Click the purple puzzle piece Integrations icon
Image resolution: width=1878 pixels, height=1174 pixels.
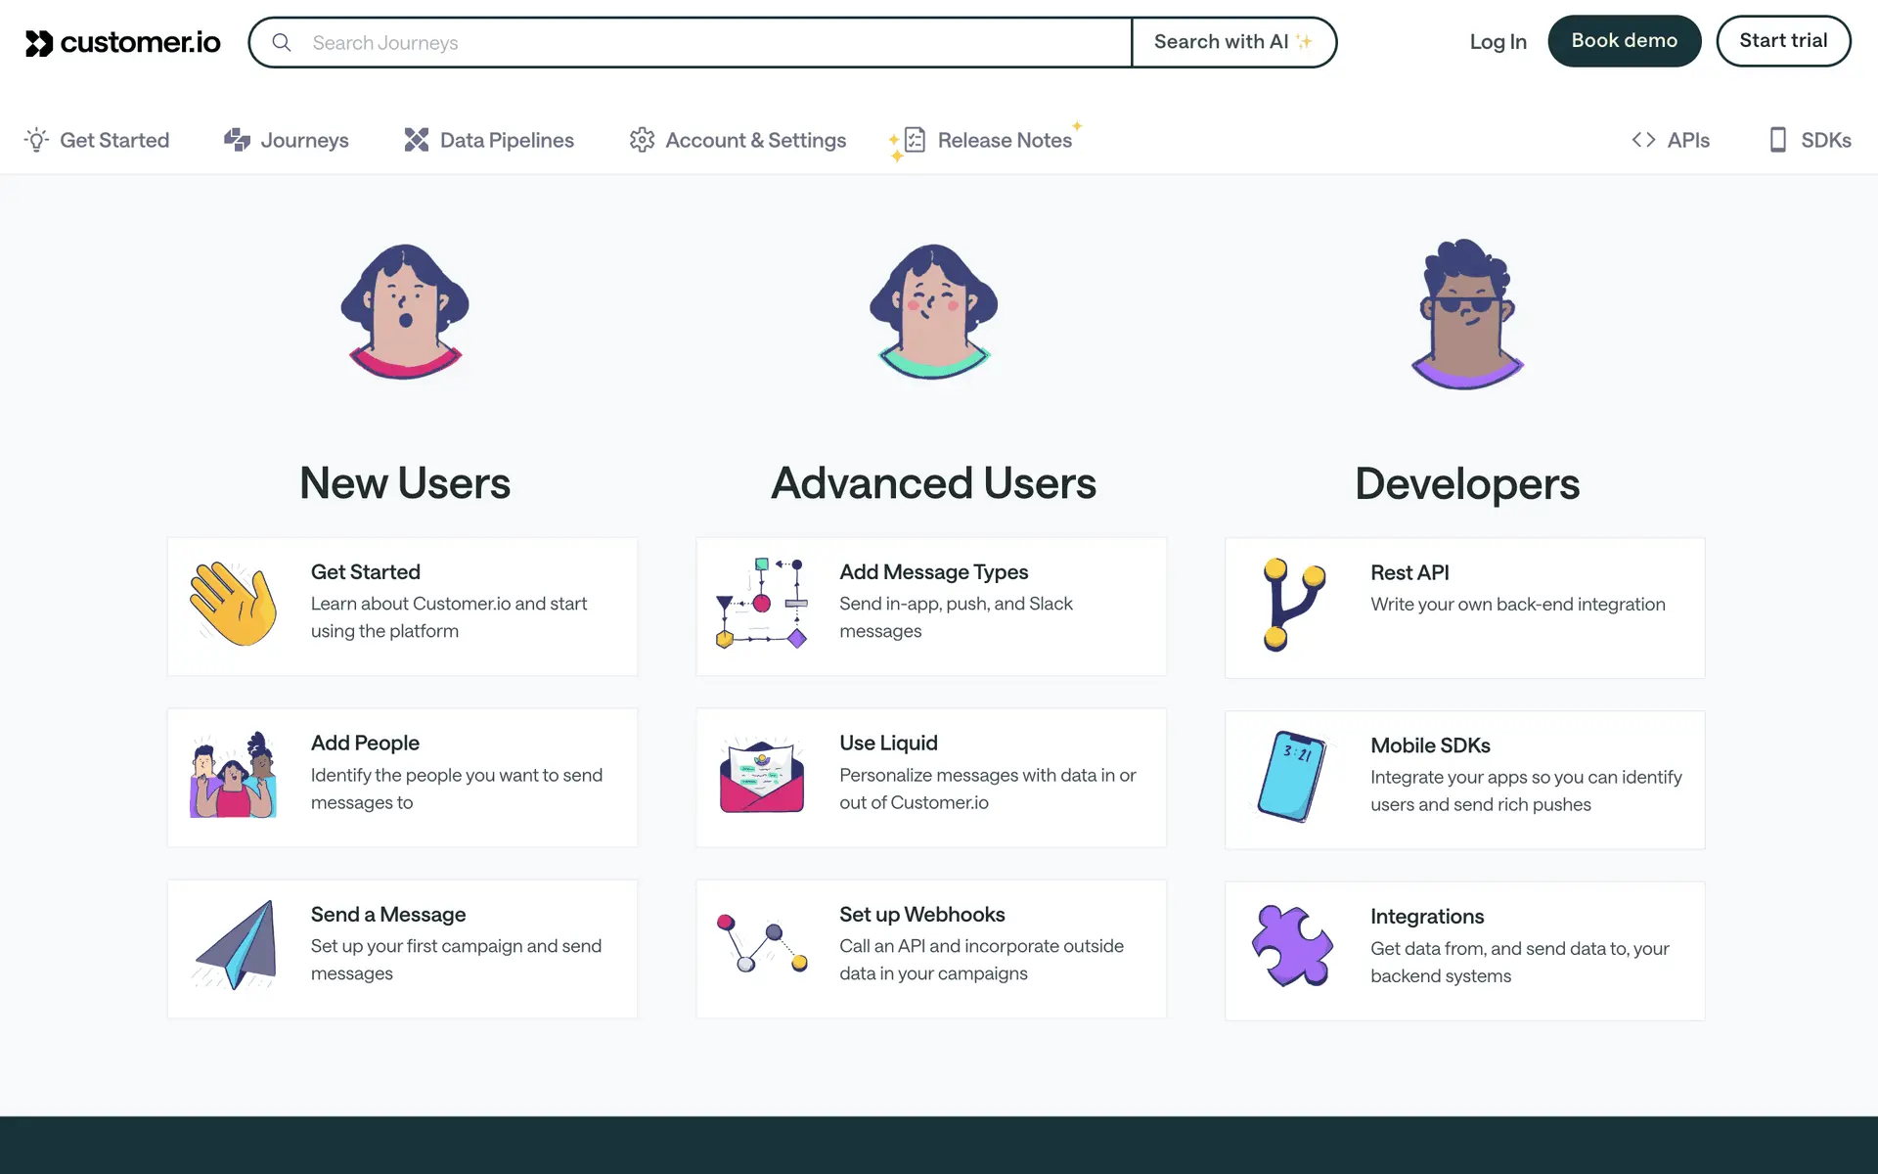(1292, 946)
